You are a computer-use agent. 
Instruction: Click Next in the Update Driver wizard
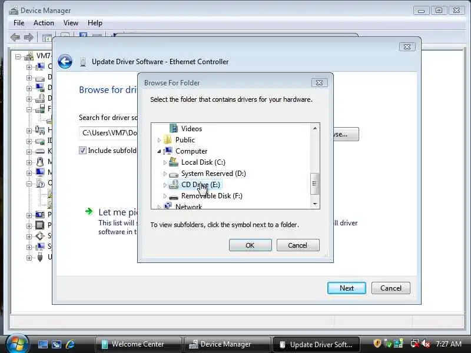point(347,288)
